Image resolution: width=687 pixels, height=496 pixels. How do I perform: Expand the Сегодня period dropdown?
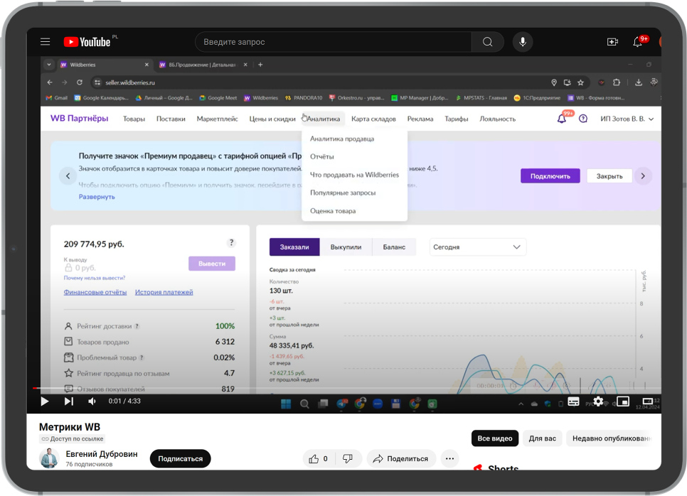coord(477,247)
